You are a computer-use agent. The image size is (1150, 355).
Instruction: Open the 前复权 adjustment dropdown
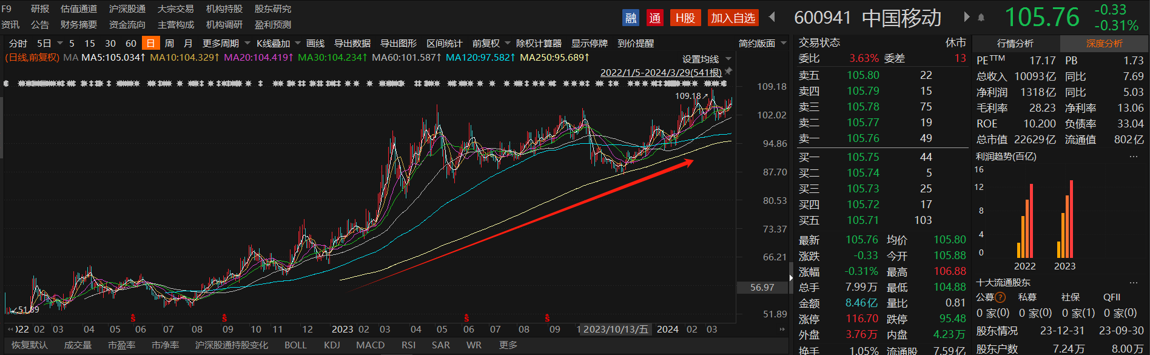coord(507,44)
